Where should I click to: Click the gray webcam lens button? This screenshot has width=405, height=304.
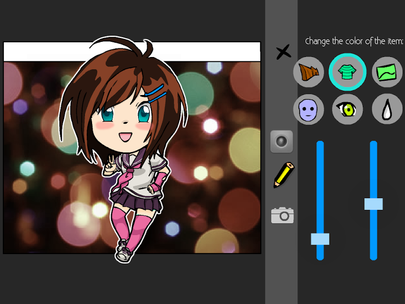pyautogui.click(x=282, y=142)
